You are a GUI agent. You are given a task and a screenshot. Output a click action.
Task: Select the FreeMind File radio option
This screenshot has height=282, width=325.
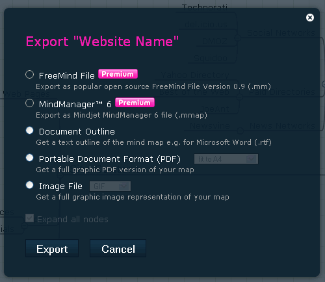coord(29,75)
